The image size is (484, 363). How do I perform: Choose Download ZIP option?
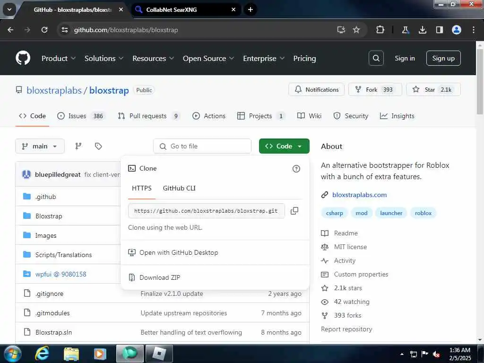click(160, 277)
